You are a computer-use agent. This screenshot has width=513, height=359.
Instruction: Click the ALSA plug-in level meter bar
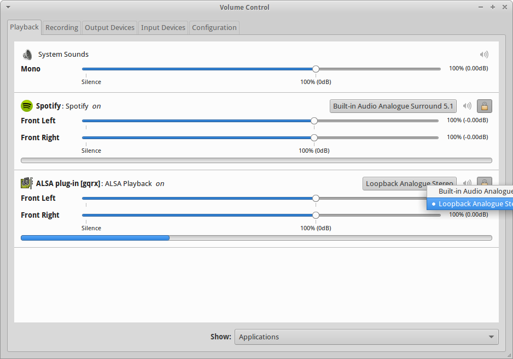tap(256, 238)
